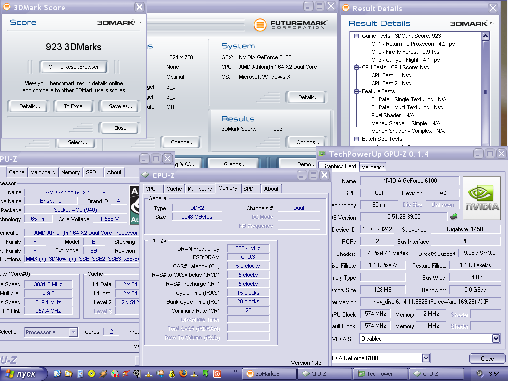Launch the calculator icon in quick launch
This screenshot has width=508, height=381.
pos(80,374)
